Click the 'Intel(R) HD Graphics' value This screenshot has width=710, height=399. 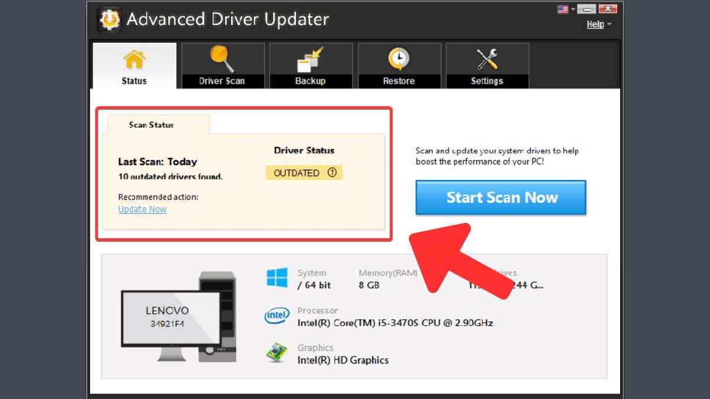pos(343,360)
